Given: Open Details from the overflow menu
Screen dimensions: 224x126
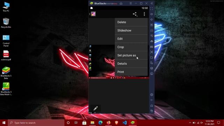Looking at the screenshot, I should [x=131, y=64].
